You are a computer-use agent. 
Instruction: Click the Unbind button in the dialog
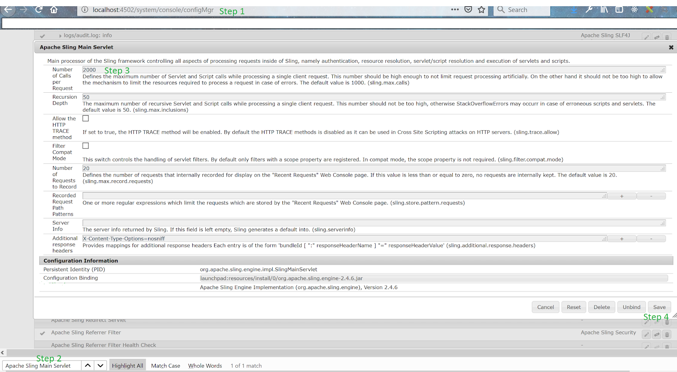pos(631,307)
